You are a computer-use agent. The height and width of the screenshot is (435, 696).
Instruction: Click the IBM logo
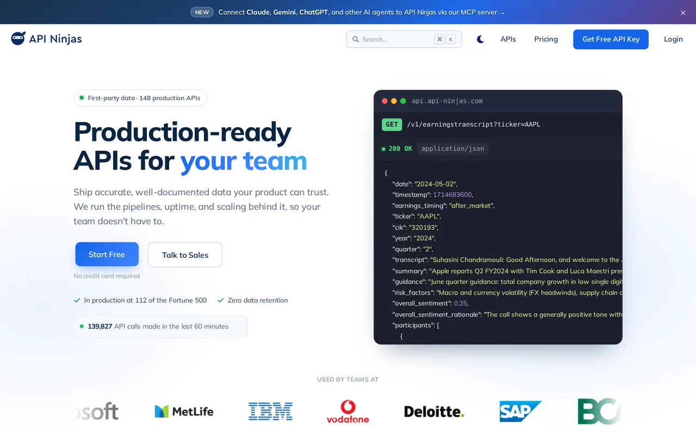point(270,412)
